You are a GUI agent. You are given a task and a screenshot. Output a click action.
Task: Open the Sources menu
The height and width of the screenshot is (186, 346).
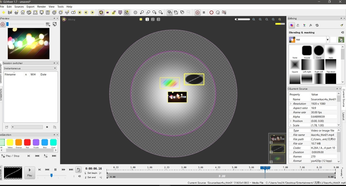(x=19, y=7)
